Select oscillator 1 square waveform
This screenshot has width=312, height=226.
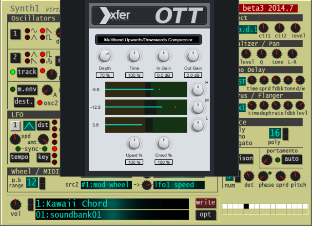click(42, 37)
